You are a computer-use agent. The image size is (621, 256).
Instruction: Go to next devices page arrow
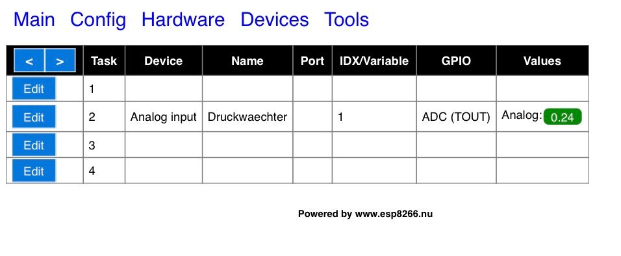(60, 60)
